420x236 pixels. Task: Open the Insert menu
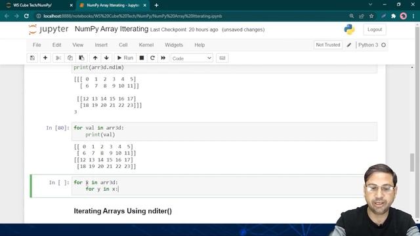101,45
